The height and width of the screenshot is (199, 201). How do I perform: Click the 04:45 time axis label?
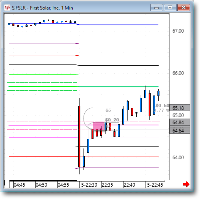tap(20, 185)
